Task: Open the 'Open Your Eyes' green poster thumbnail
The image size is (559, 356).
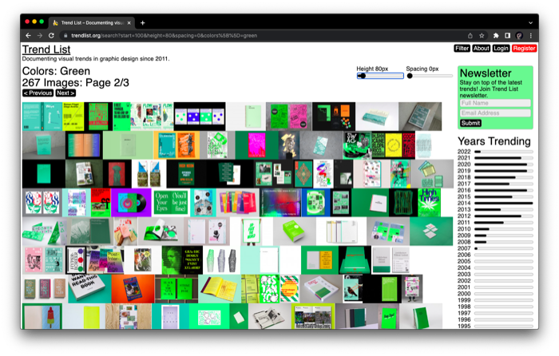Action: pyautogui.click(x=171, y=203)
